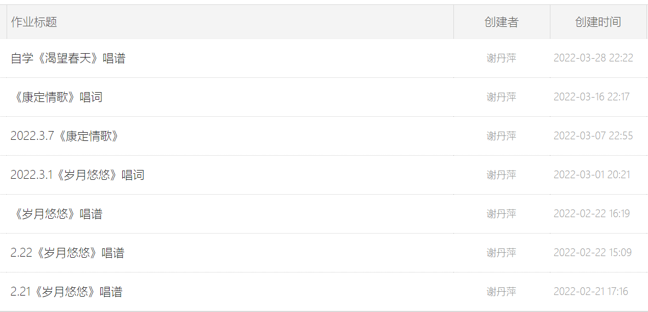Open the 2.22《岁月悠悠》唱谱 assignment
Image resolution: width=648 pixels, height=312 pixels.
67,253
